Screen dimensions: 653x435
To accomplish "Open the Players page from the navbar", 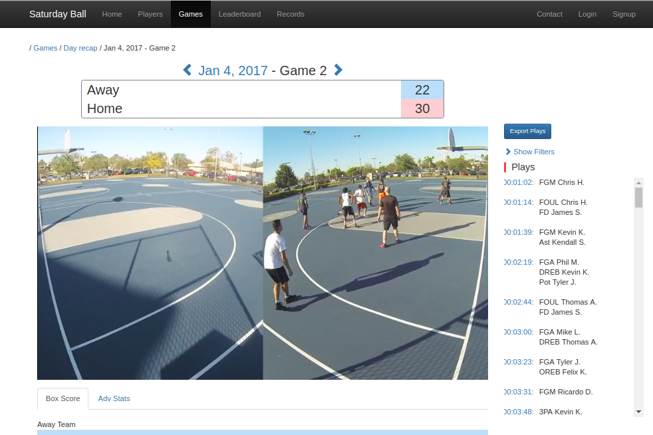I will 150,13.
